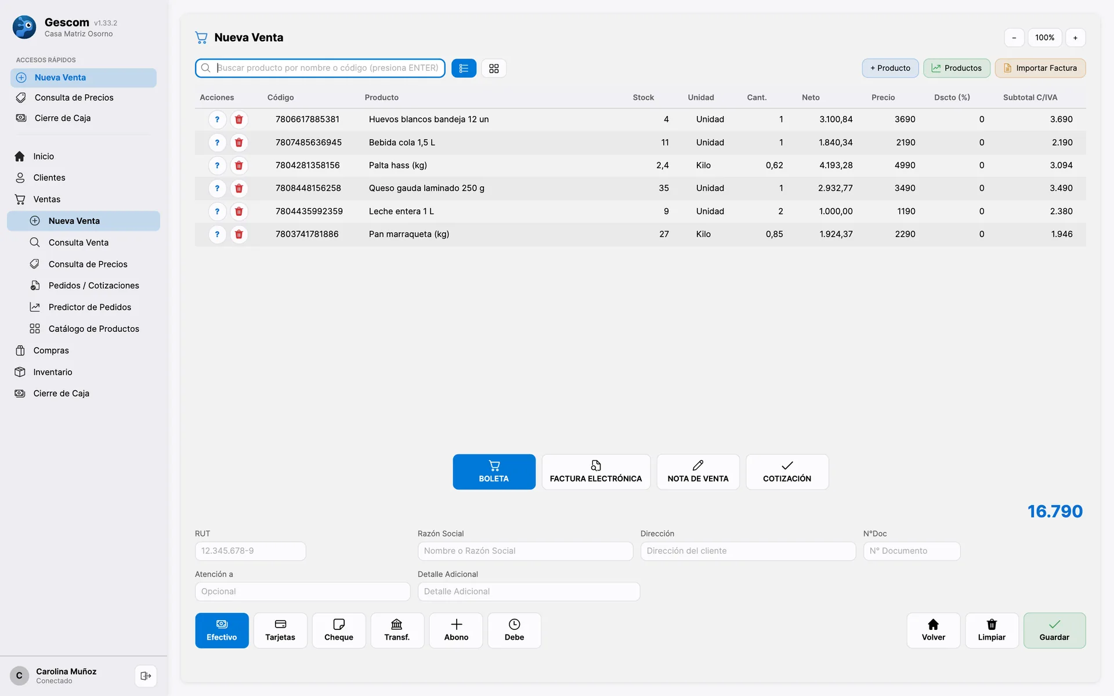The height and width of the screenshot is (696, 1114).
Task: Choose Abono payment option
Action: click(456, 630)
